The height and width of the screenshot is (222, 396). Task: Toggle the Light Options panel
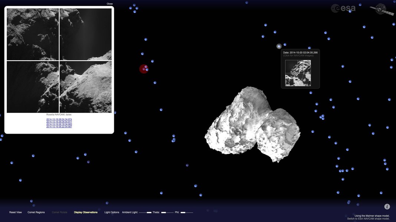(x=112, y=212)
